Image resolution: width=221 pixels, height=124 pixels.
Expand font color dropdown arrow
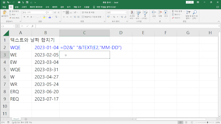tap(52, 17)
